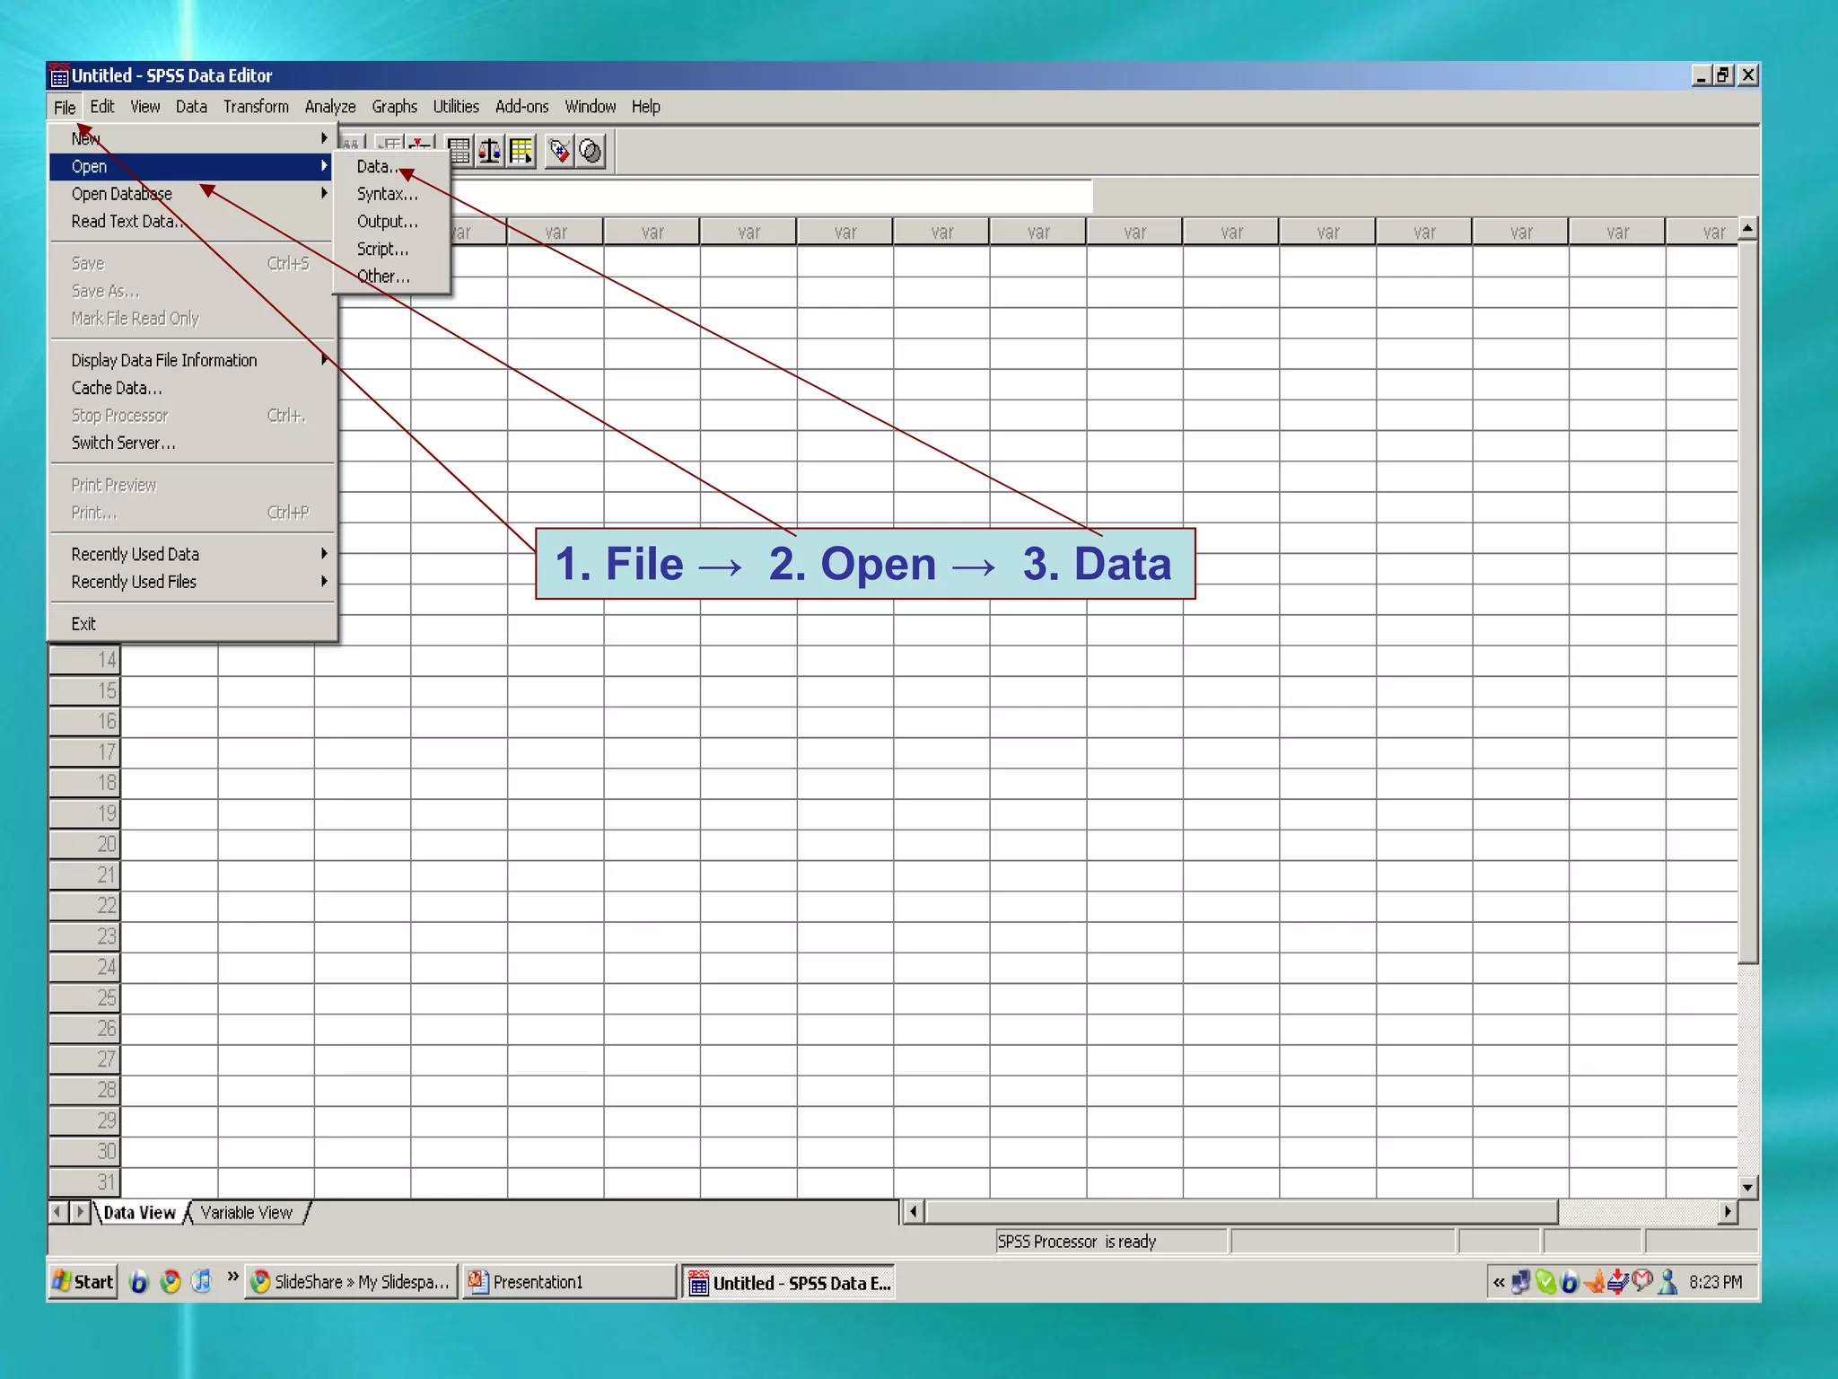Click the tab scroll left arrow button
This screenshot has height=1379, width=1838.
pos(58,1212)
